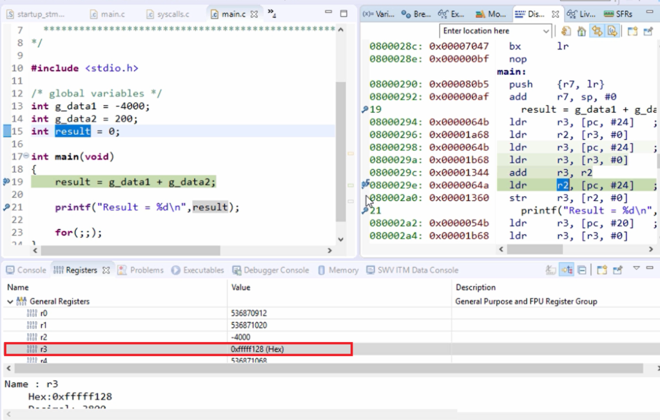
Task: Toggle breakpoint marker at line 19
Action: (x=6, y=181)
